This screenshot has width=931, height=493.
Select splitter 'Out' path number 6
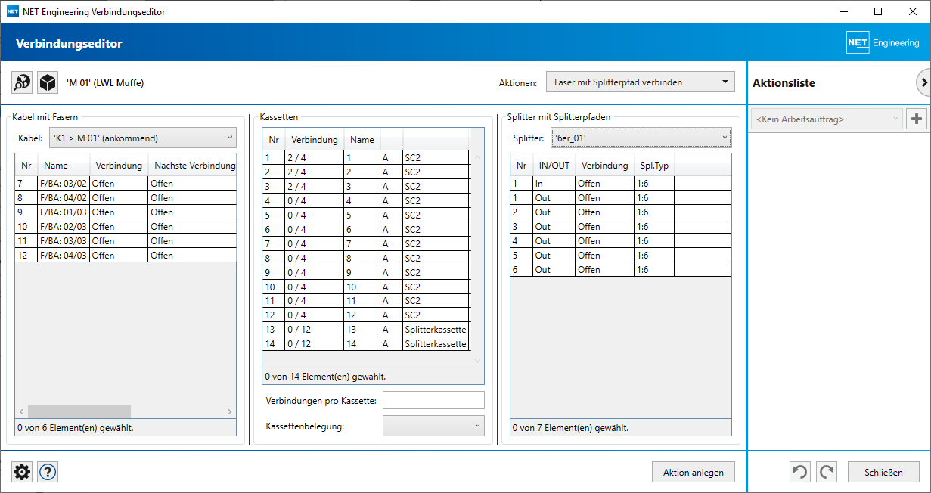621,269
